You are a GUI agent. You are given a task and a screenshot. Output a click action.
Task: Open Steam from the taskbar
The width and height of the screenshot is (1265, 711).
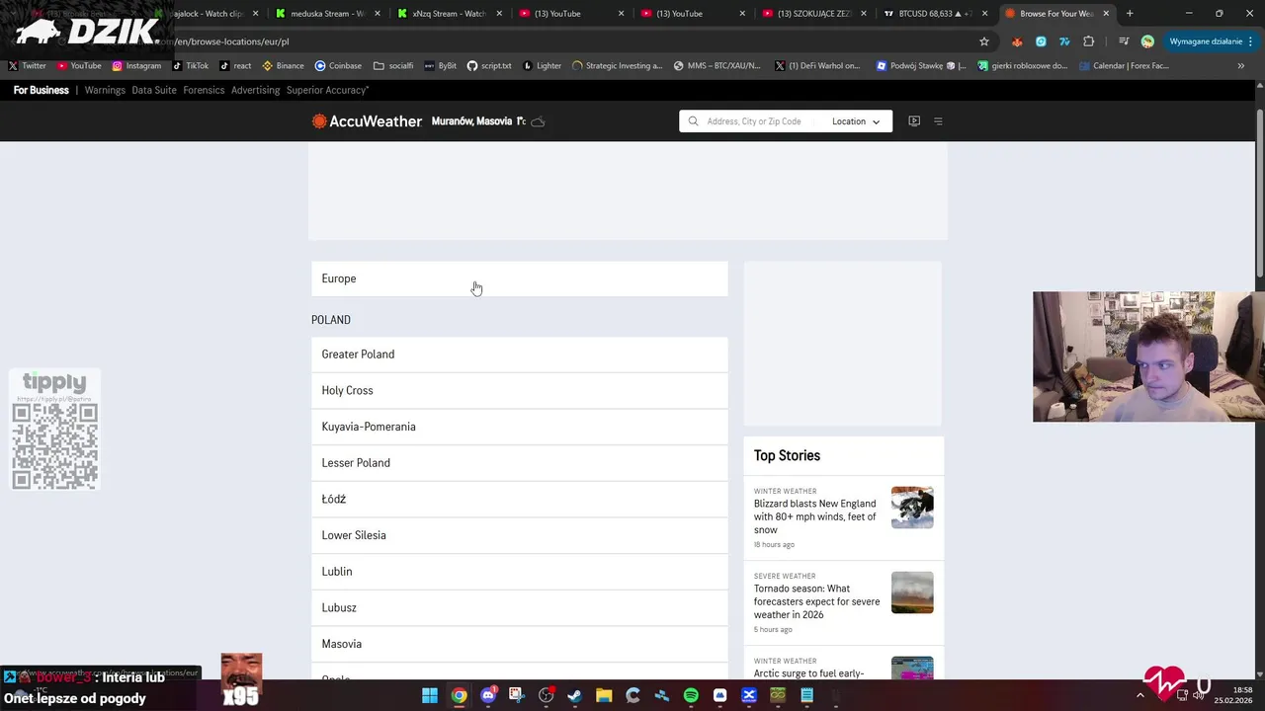(574, 695)
